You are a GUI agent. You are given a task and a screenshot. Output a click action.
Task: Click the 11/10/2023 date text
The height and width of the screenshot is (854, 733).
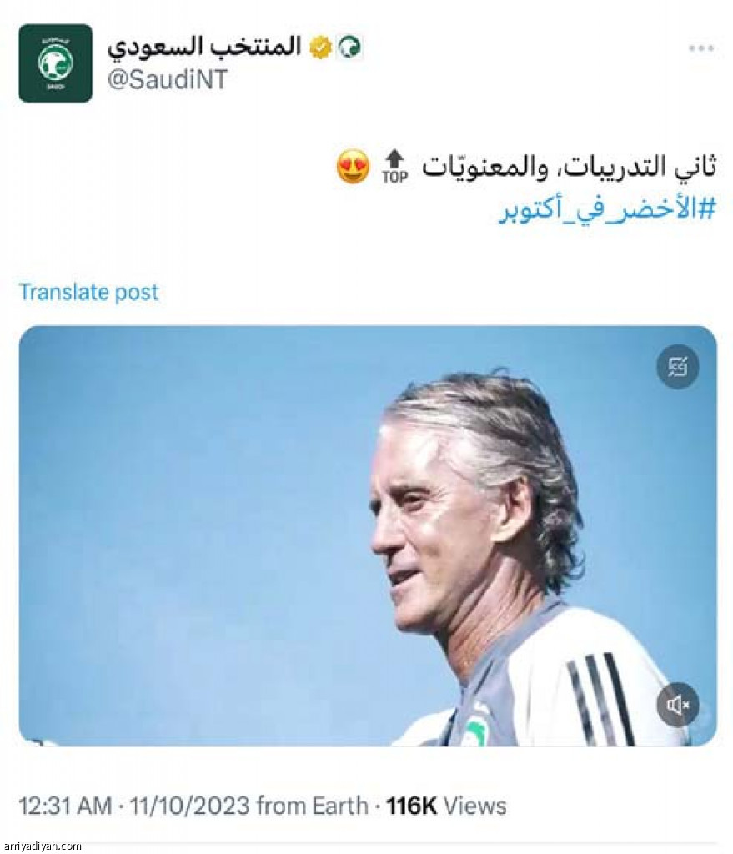click(x=189, y=806)
